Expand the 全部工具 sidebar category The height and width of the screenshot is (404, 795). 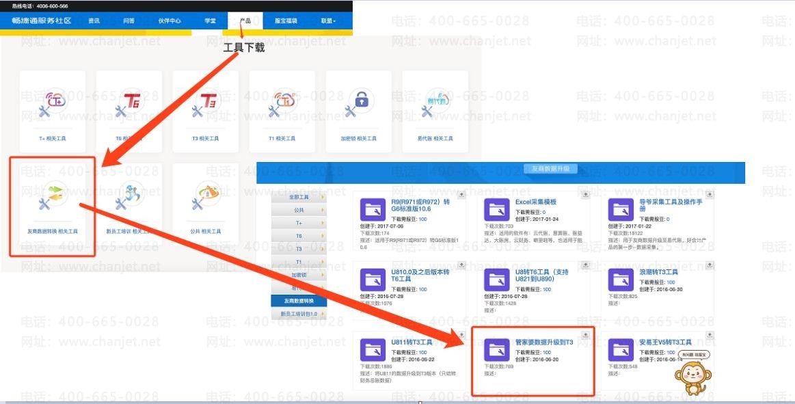tap(299, 197)
